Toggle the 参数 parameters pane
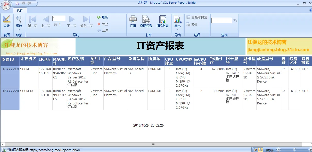 192,24
